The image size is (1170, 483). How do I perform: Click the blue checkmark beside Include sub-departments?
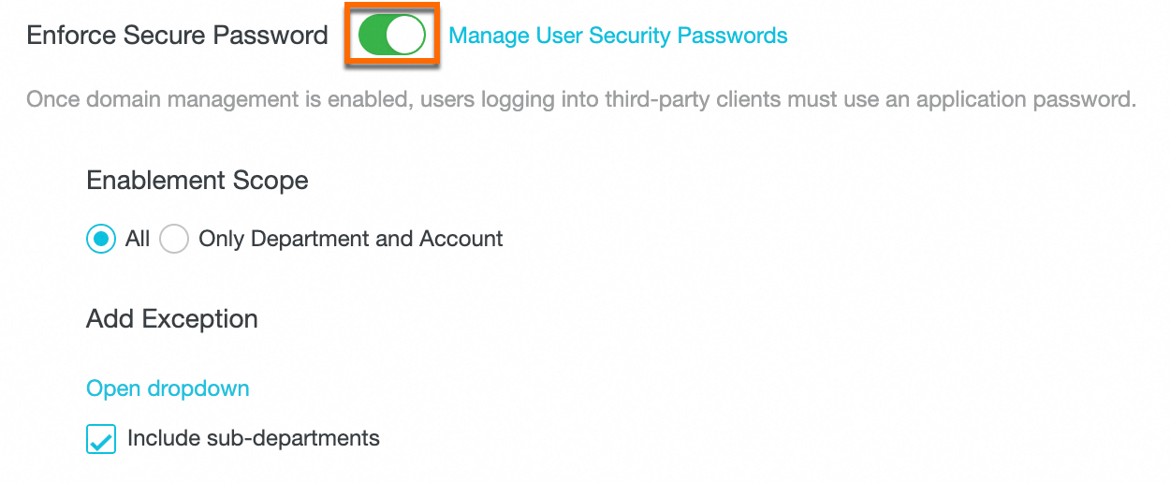click(101, 439)
